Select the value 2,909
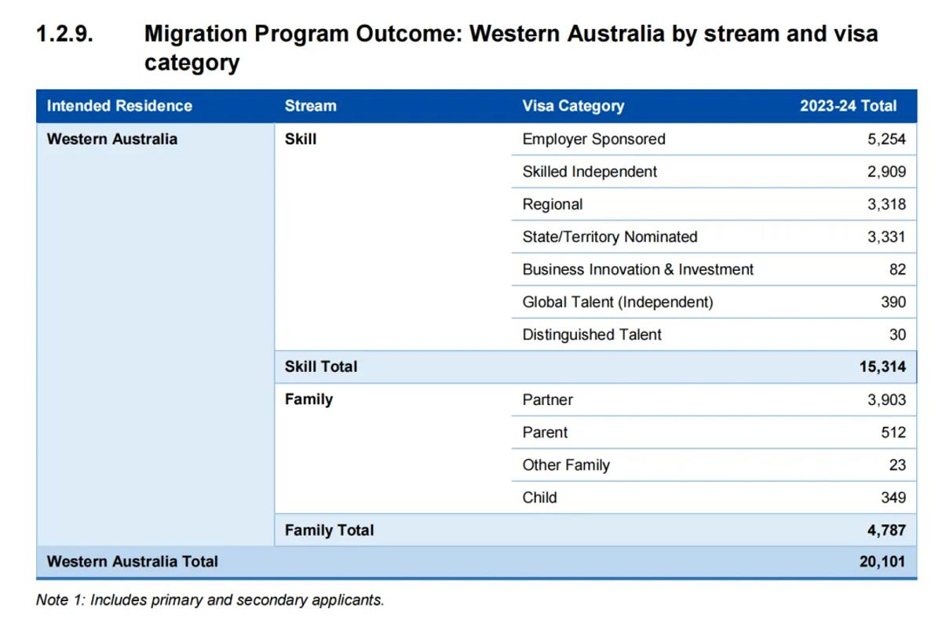942x620 pixels. (x=886, y=172)
